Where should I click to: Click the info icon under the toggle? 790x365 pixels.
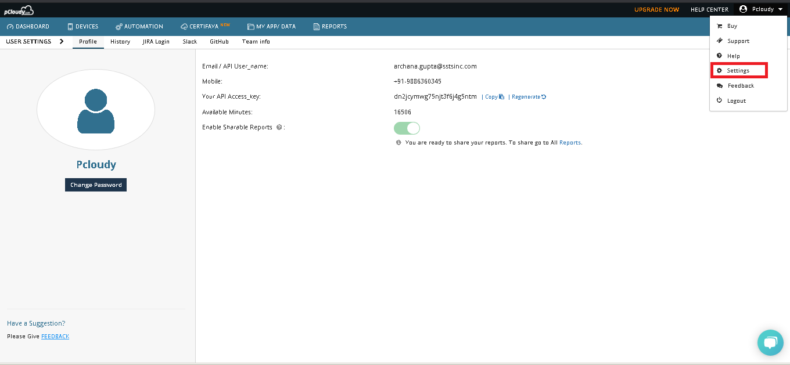coord(398,142)
